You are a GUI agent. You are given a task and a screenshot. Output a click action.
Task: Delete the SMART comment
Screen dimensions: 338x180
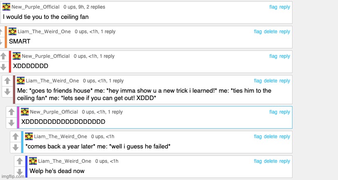pos(270,32)
